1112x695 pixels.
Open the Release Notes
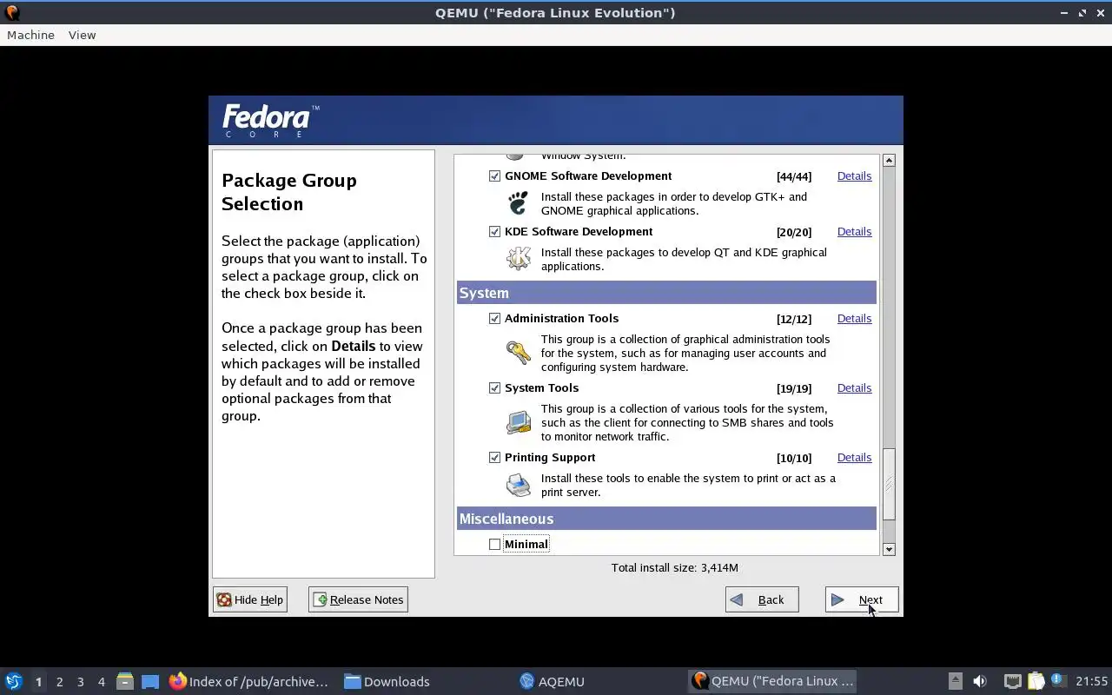pos(358,599)
